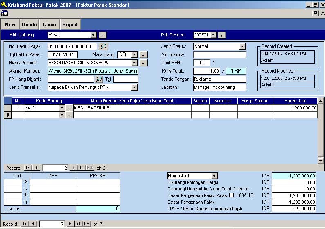Click the PPN 120,000.00 amount field

[x=294, y=209]
